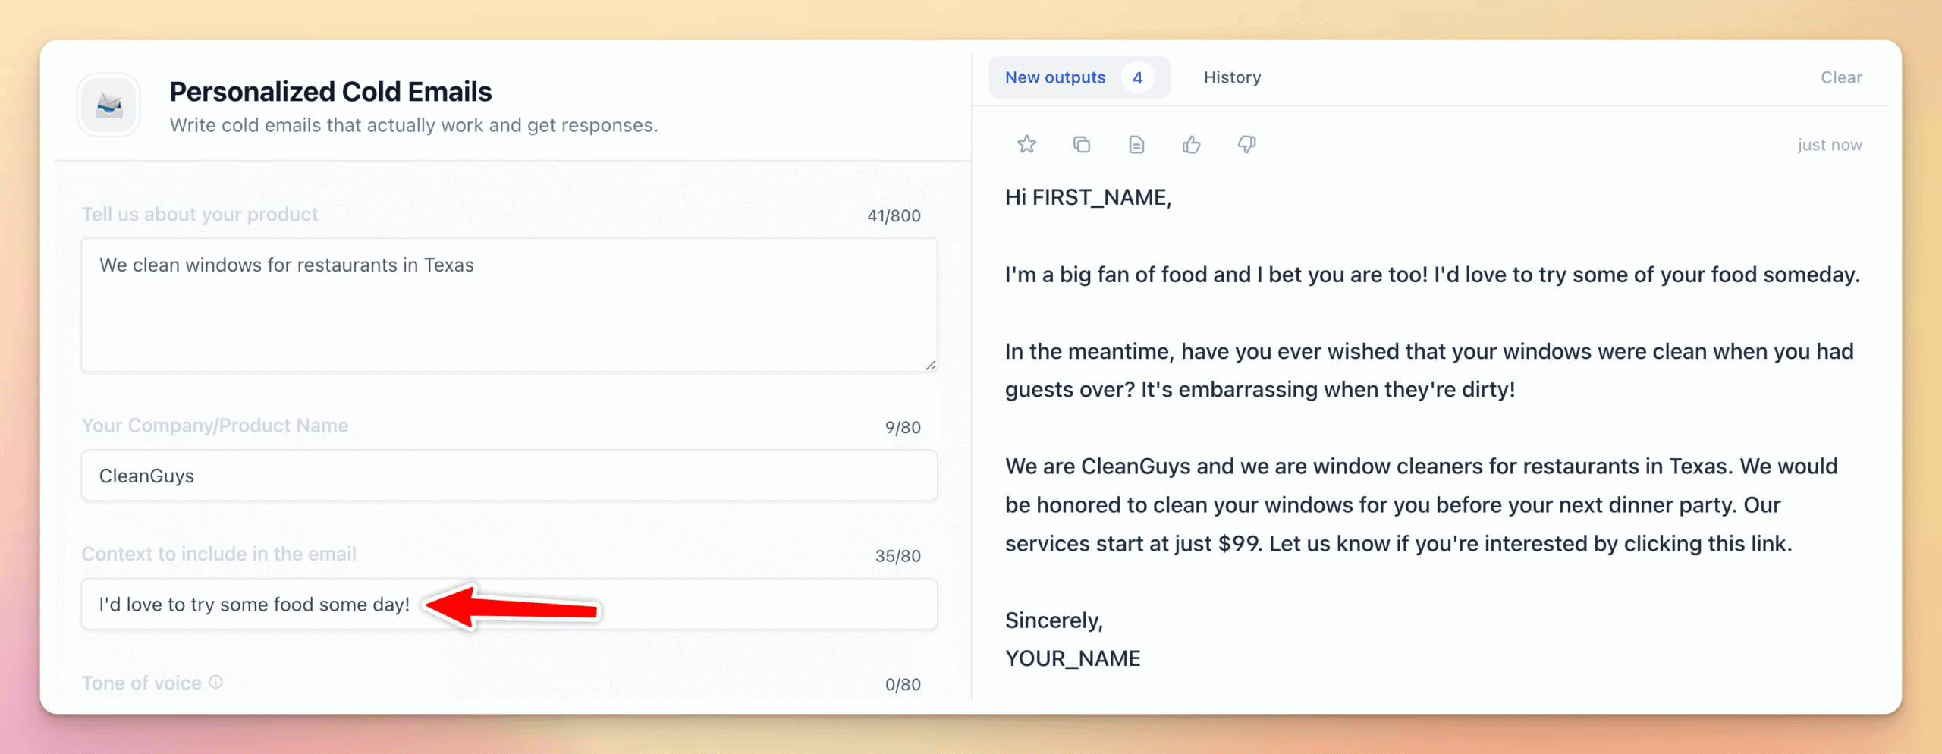Open the generated email in document editor

[1136, 144]
